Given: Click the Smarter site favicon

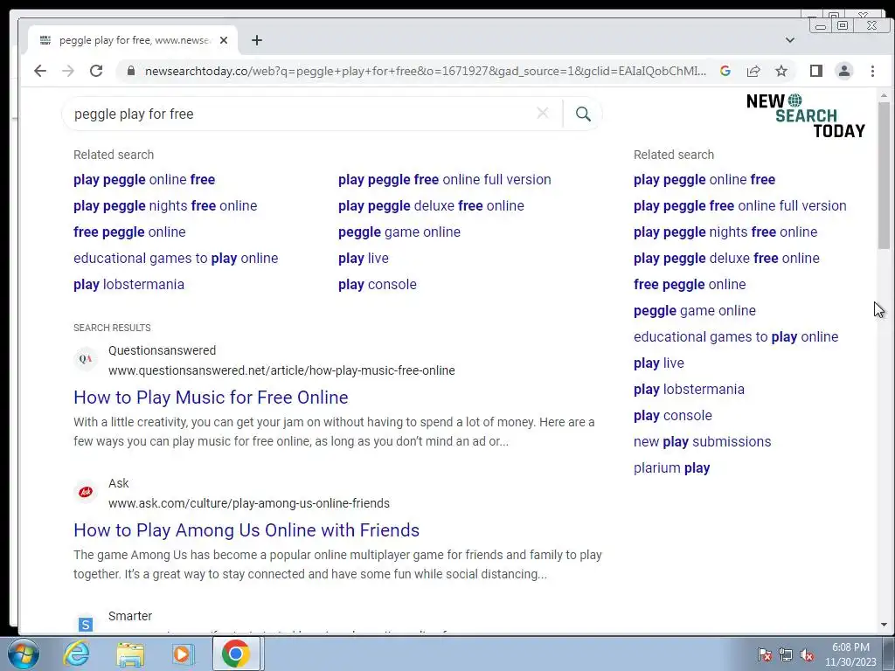Looking at the screenshot, I should tap(86, 624).
